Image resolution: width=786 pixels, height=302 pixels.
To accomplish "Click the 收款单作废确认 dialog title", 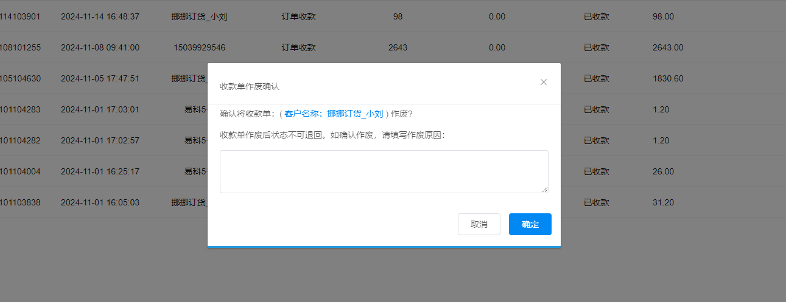I will 250,87.
